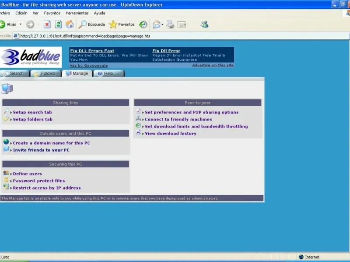
Task: Click the BadBlue logo image
Action: 31,57
